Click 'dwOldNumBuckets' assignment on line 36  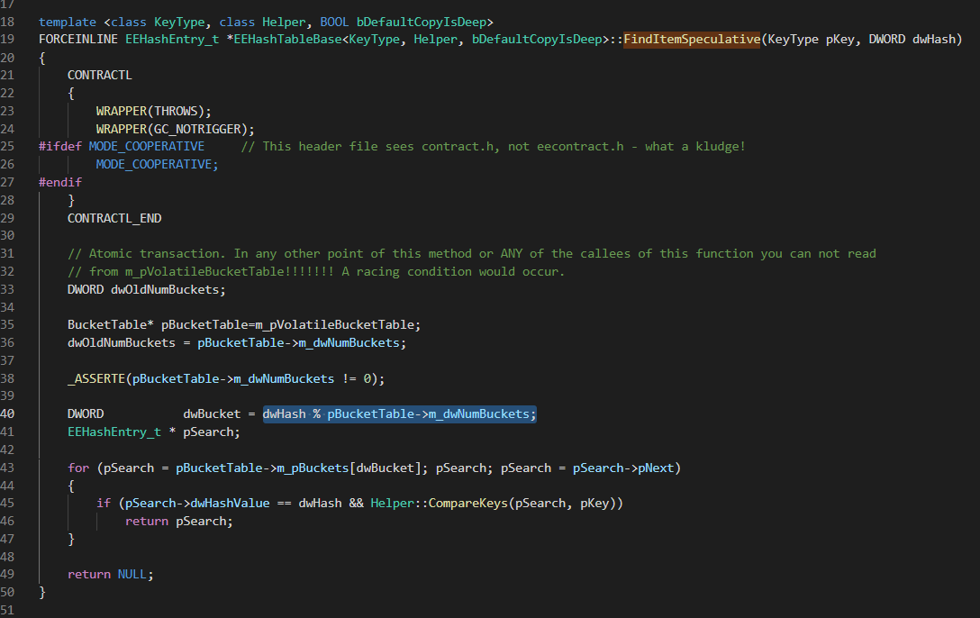[x=122, y=343]
